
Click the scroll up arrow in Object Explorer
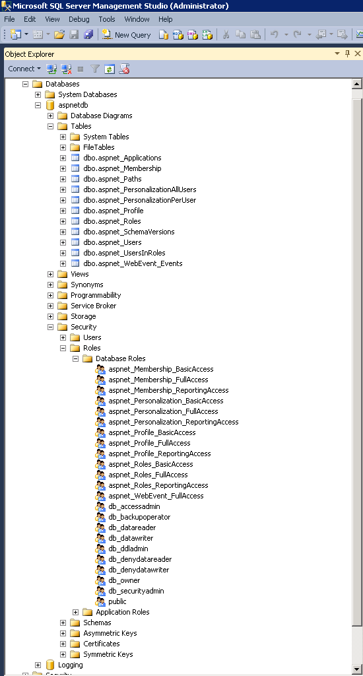pyautogui.click(x=357, y=84)
